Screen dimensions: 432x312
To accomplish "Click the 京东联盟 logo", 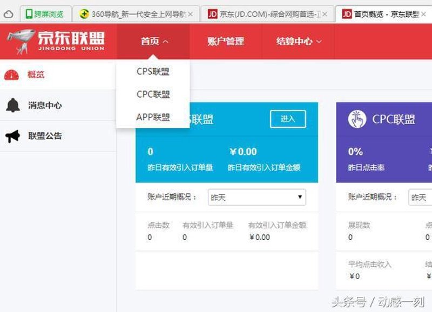I will (x=56, y=42).
